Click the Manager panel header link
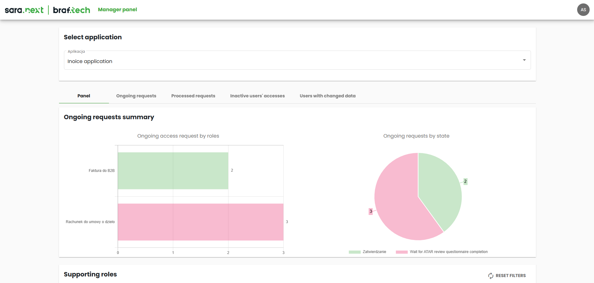The height and width of the screenshot is (283, 594). (117, 10)
